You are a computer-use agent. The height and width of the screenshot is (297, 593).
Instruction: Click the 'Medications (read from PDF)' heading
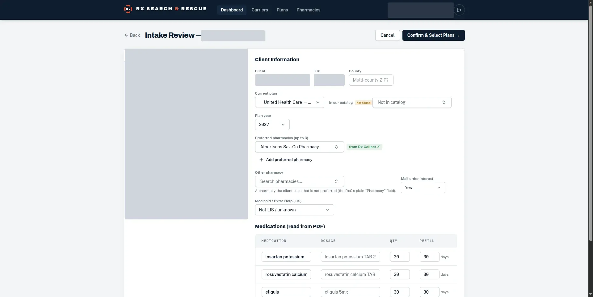coord(290,227)
